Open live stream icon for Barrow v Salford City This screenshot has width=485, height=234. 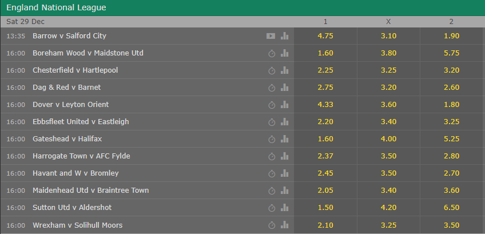click(x=271, y=36)
